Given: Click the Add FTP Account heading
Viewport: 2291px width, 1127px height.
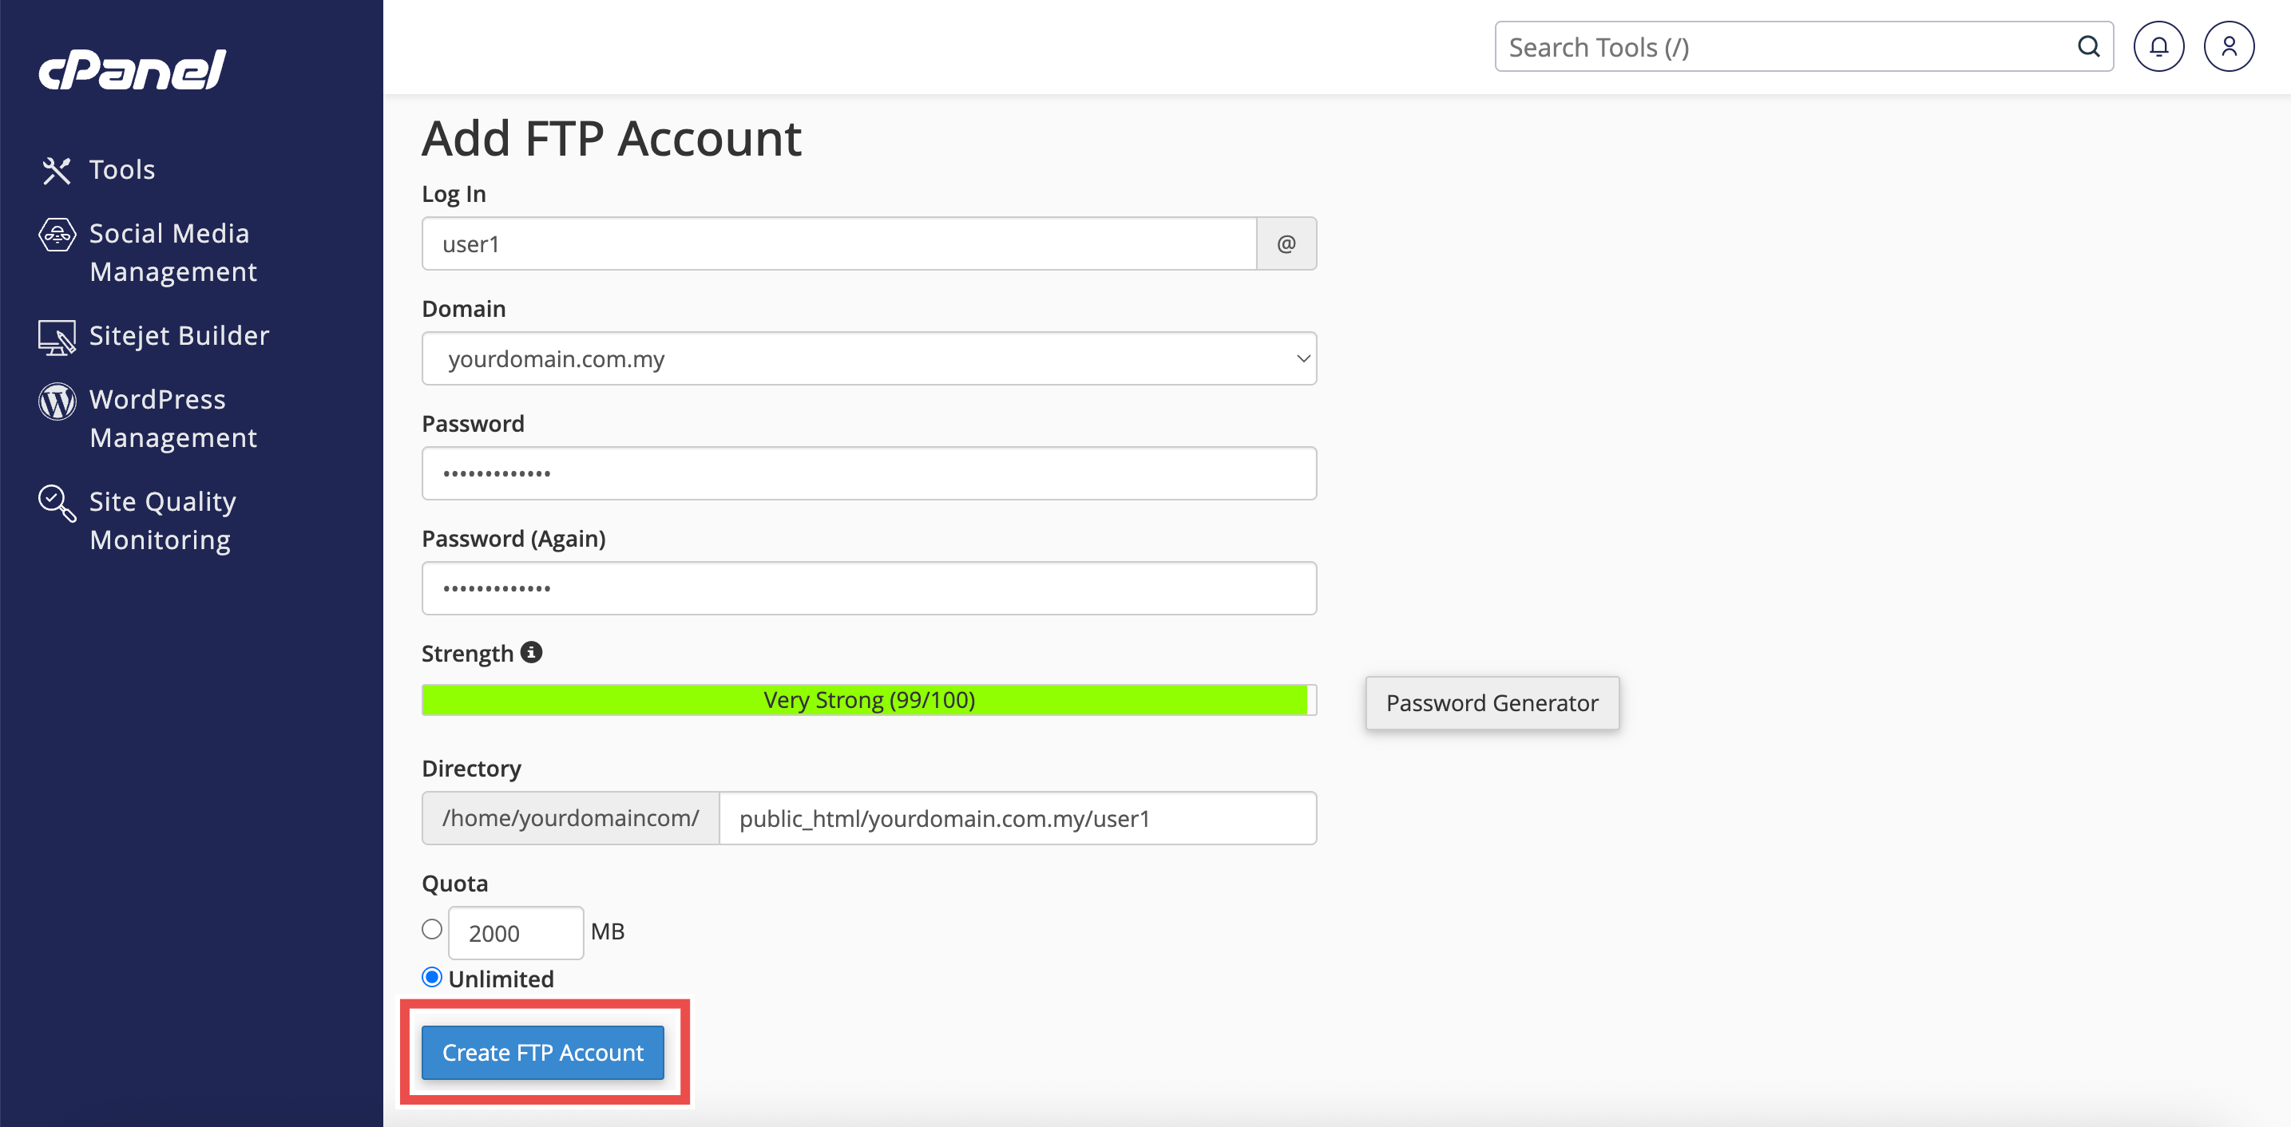Looking at the screenshot, I should [x=612, y=140].
